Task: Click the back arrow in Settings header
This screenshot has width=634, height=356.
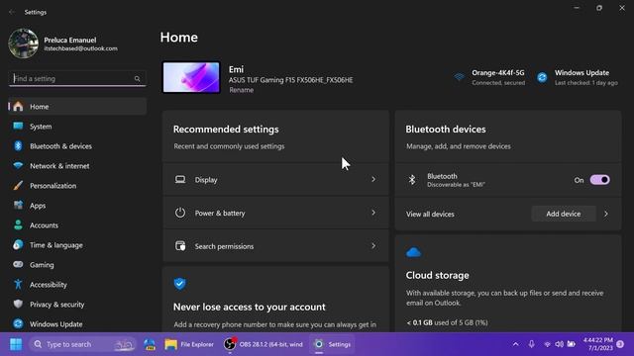Action: tap(12, 12)
